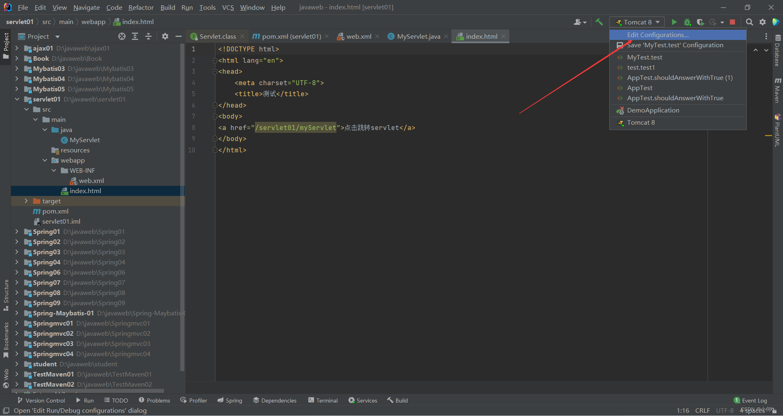
Task: Open the Event Log
Action: point(750,401)
